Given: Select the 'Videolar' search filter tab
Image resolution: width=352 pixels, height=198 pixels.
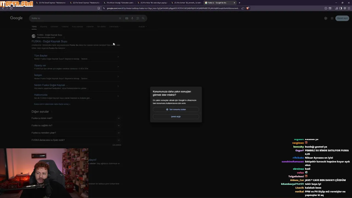Looking at the screenshot, I should (65, 27).
